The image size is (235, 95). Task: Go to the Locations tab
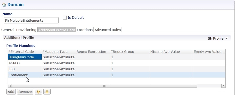coord(85,30)
